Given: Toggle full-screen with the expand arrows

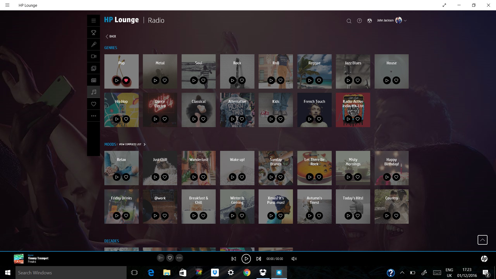Looking at the screenshot, I should 444,5.
